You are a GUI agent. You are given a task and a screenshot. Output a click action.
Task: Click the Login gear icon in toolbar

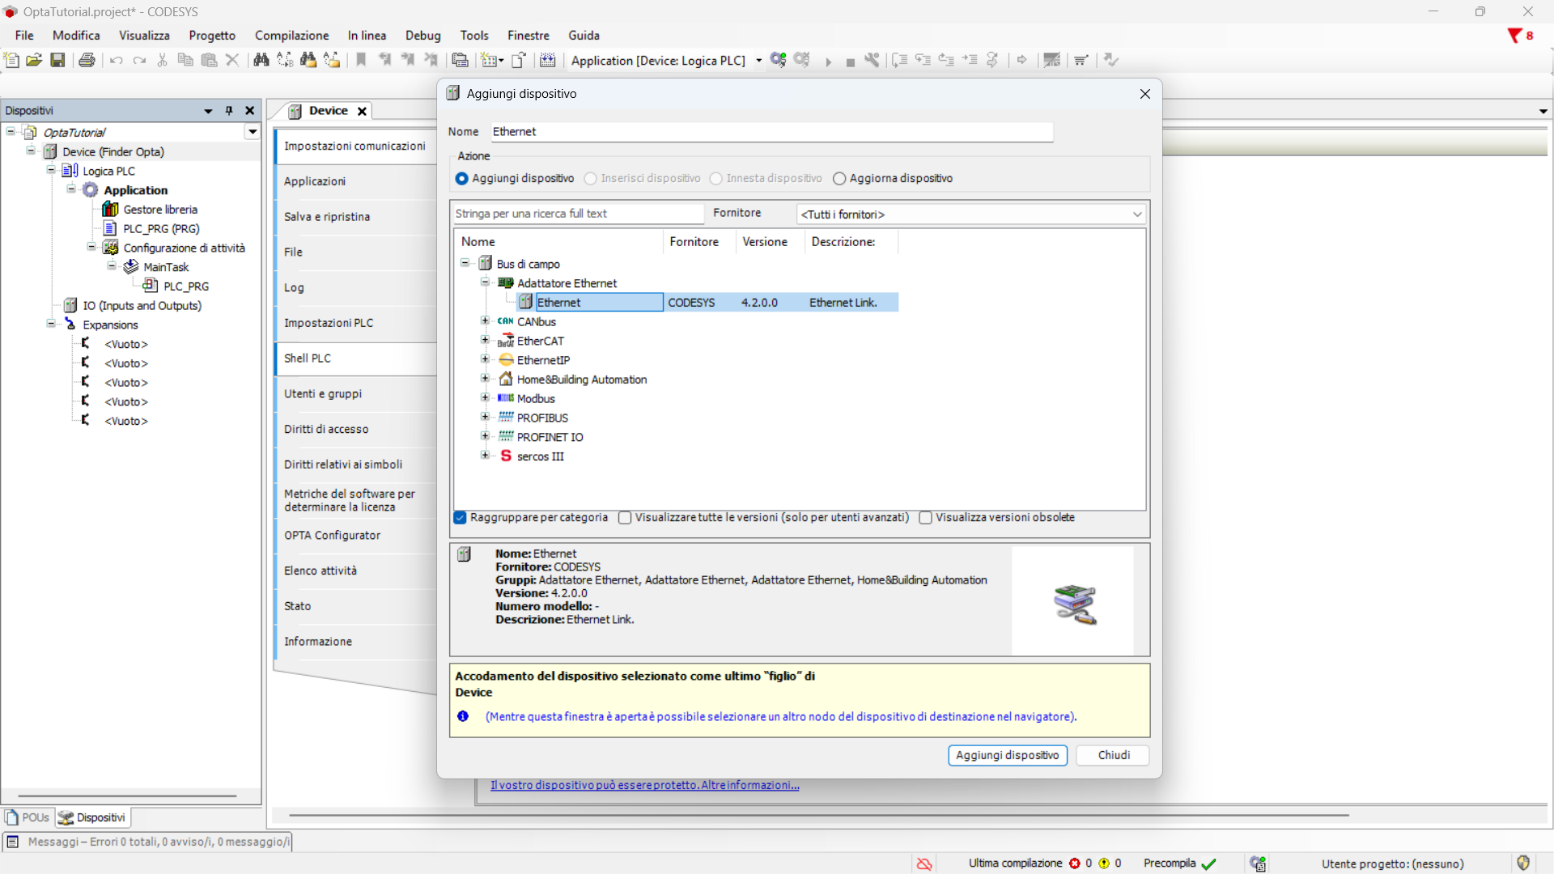click(x=778, y=60)
